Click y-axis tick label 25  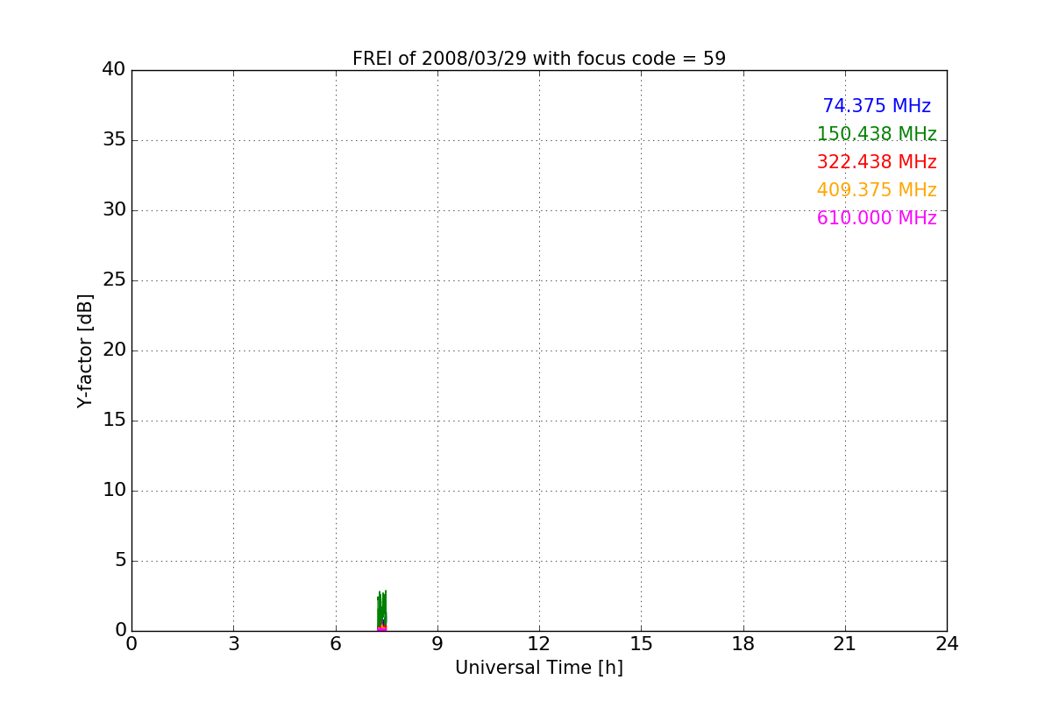[x=114, y=280]
